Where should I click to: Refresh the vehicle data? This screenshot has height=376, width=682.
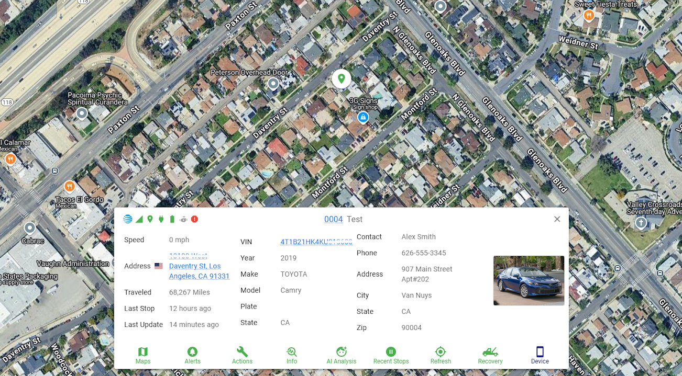[x=441, y=355]
